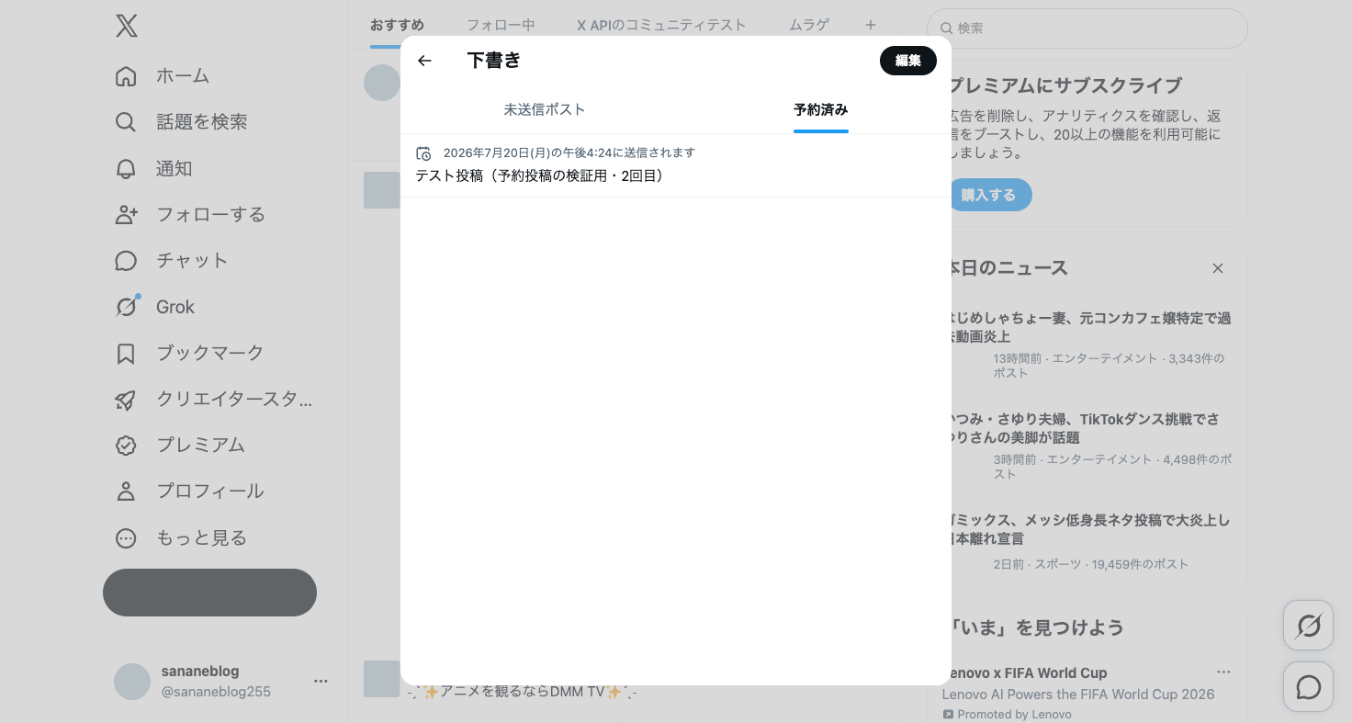Switch to the 未送信ポスト tab
The image size is (1352, 723).
[x=545, y=109]
